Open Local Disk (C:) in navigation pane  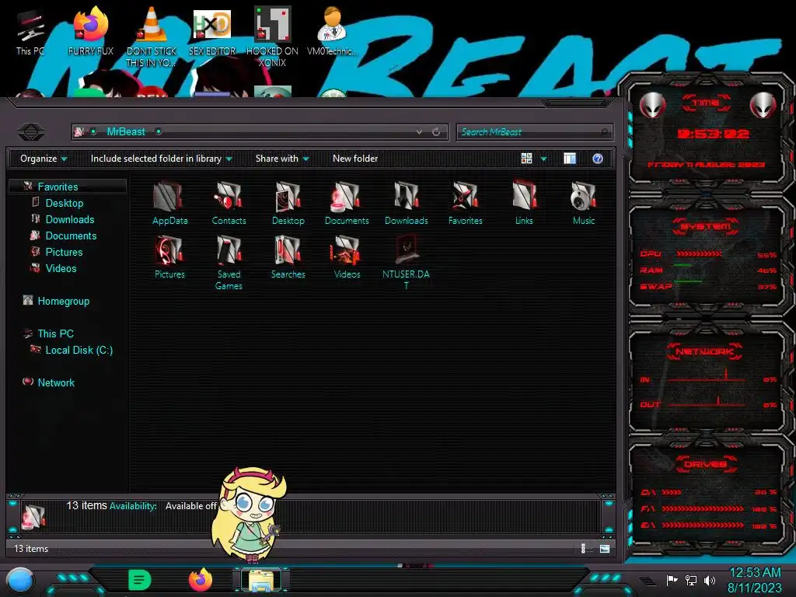click(x=79, y=350)
